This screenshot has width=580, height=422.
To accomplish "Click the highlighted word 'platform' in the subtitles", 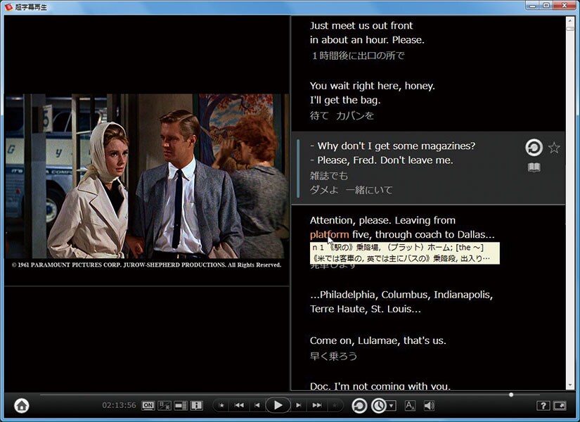I will [x=330, y=235].
